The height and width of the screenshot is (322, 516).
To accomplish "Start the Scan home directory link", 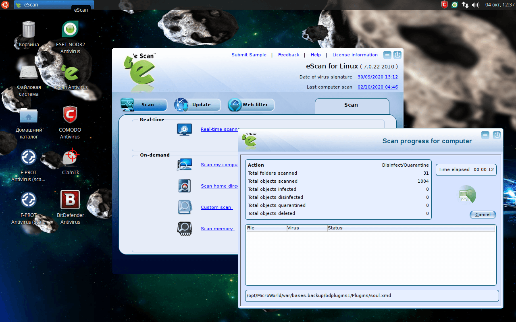I will (x=219, y=186).
